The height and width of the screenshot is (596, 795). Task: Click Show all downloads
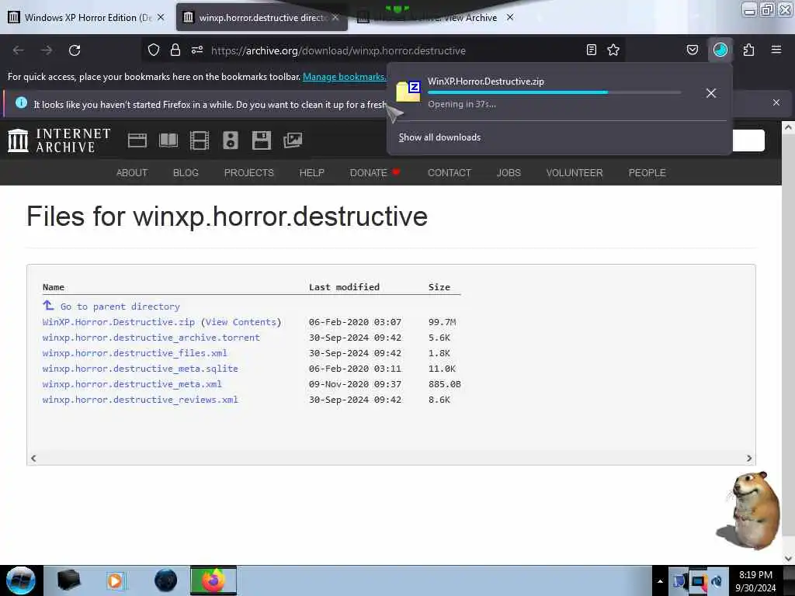point(439,137)
